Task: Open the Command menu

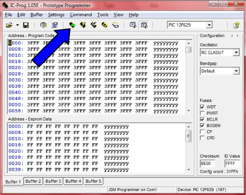Action: [81, 15]
